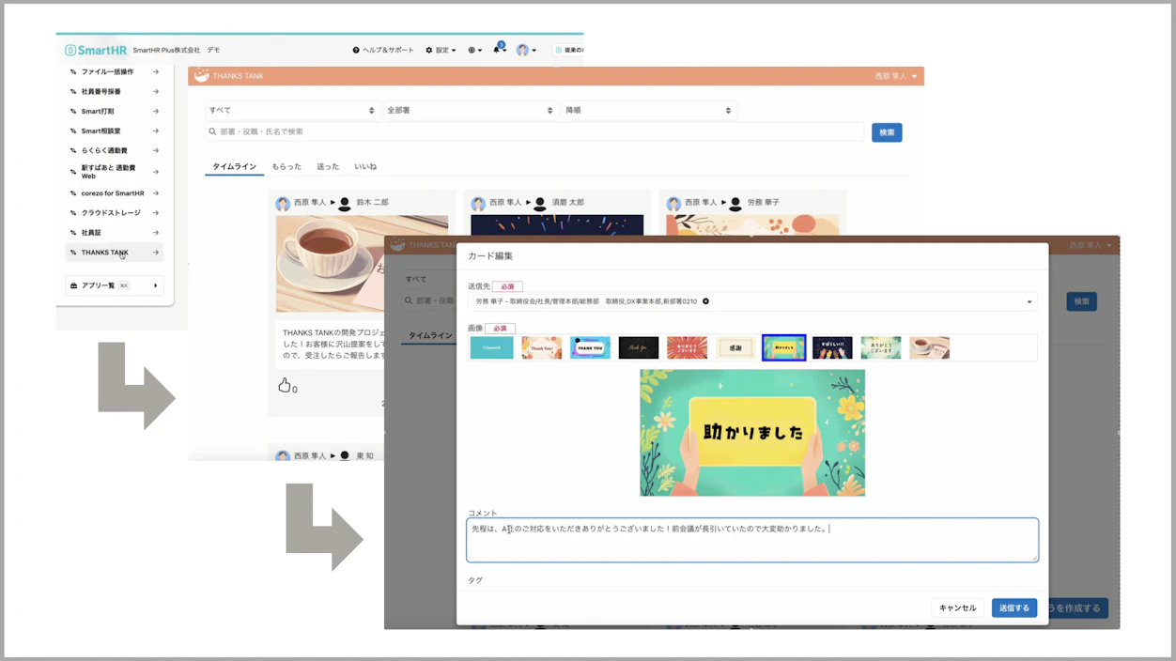Open the notification bell with badge

[x=497, y=50]
